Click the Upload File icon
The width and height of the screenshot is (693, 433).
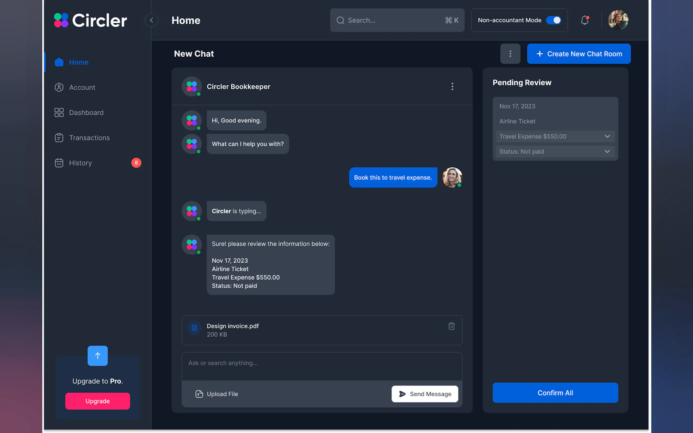[199, 394]
